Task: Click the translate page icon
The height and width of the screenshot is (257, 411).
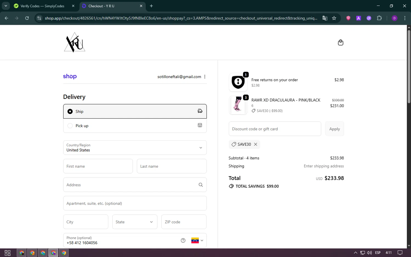Action: 325,18
